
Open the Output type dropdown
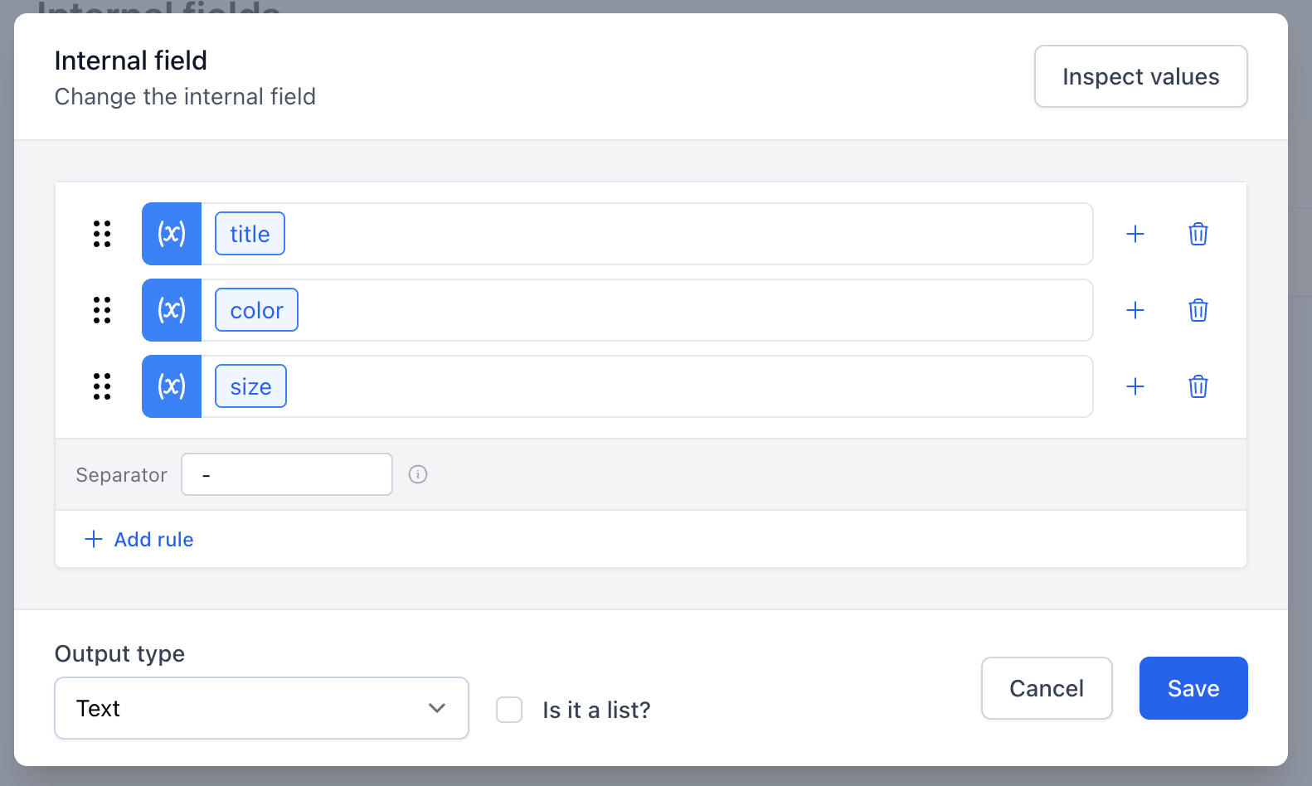pyautogui.click(x=261, y=708)
